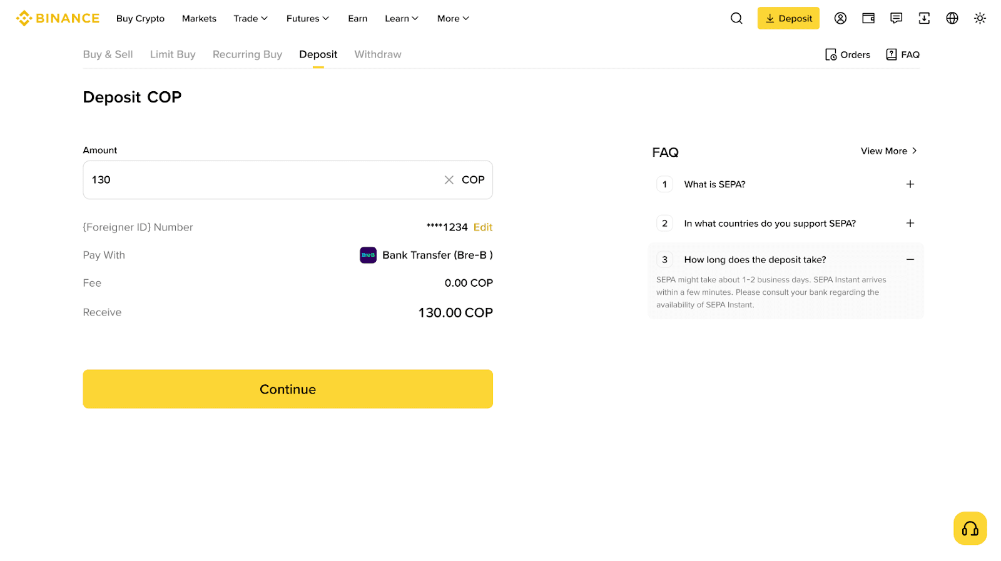Open the language globe icon
Viewport: 1001px width, 561px height.
952,18
